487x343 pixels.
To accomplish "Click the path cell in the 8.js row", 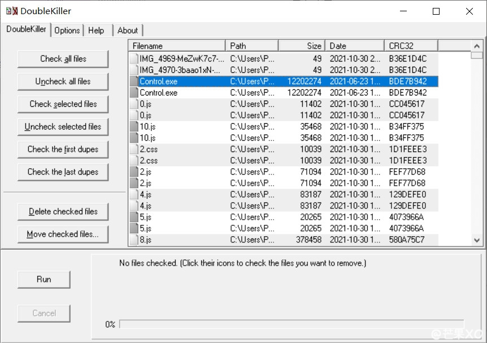I will pyautogui.click(x=252, y=240).
